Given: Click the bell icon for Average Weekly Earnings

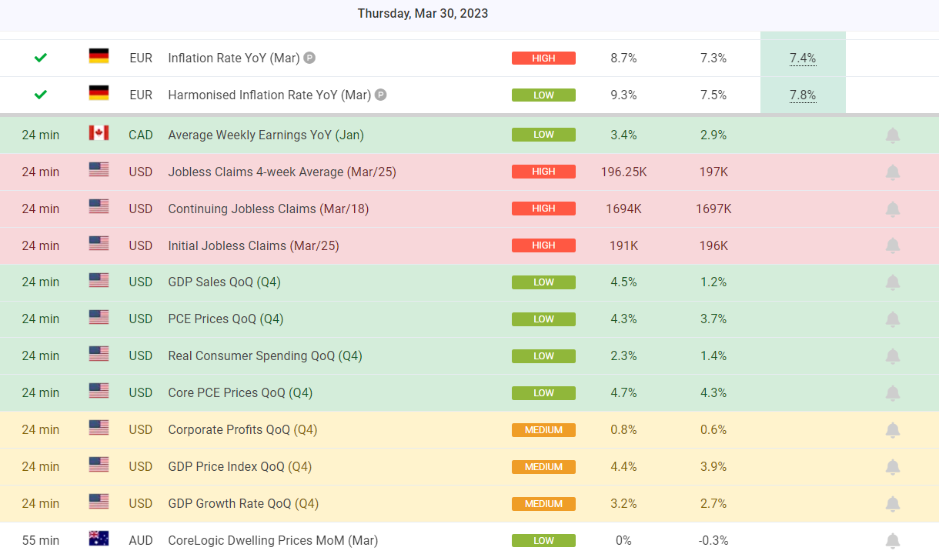Looking at the screenshot, I should (893, 135).
